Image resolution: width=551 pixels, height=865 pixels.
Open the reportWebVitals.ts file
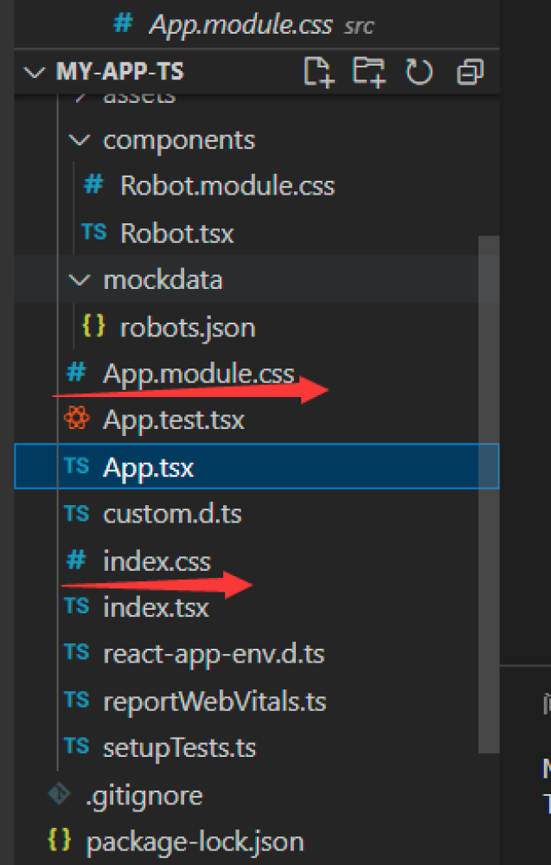click(x=214, y=701)
